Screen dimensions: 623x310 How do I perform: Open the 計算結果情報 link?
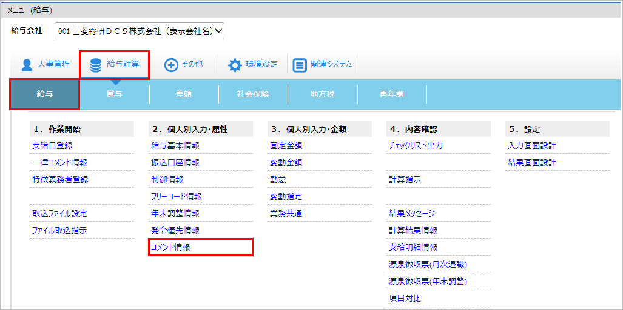pos(413,230)
